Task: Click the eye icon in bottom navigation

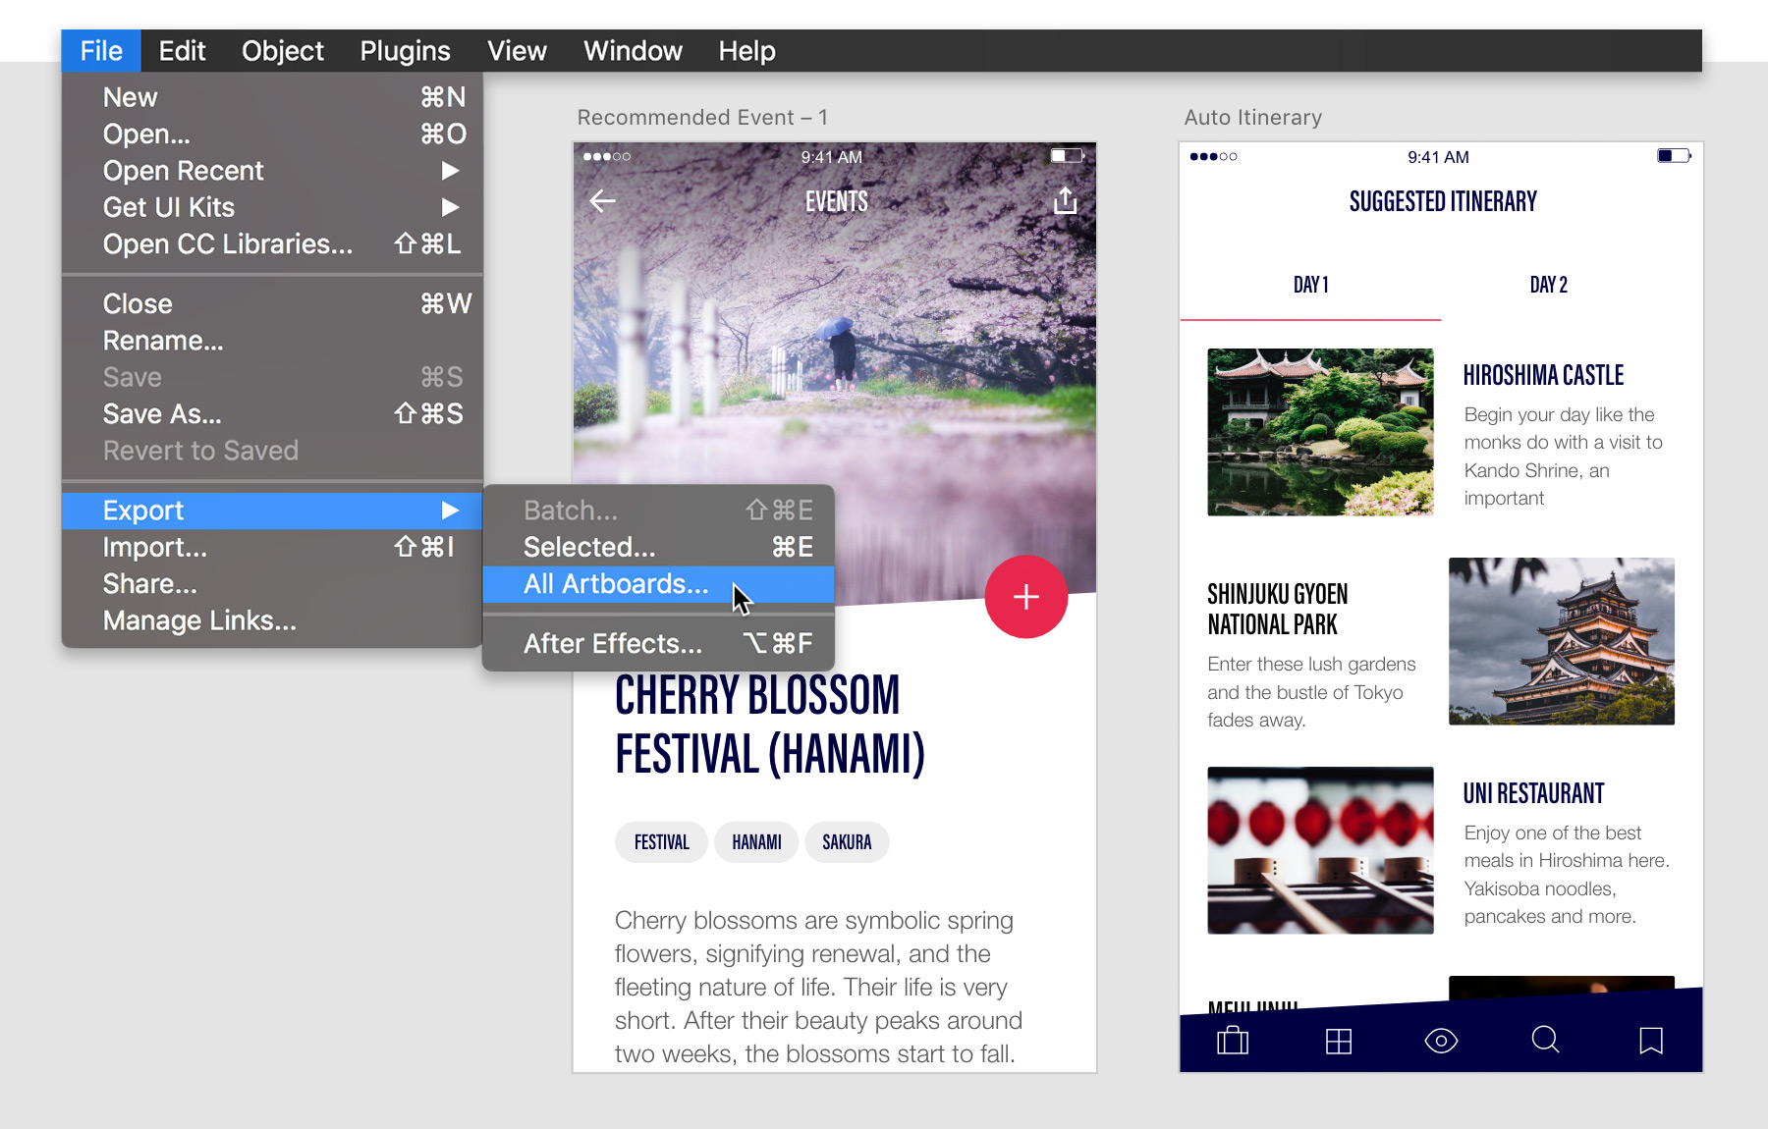Action: point(1441,1041)
